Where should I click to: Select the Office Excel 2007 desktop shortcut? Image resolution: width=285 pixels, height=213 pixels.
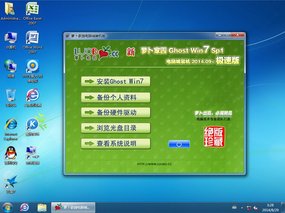[x=32, y=13]
